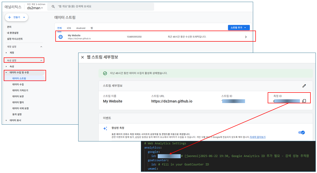This screenshot has height=173, width=317.
Task: Click the 향상된 측정 sparkle icon
Action: coord(105,128)
